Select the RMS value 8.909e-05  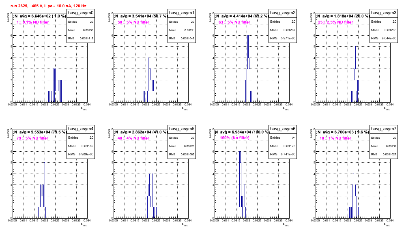(x=86, y=154)
